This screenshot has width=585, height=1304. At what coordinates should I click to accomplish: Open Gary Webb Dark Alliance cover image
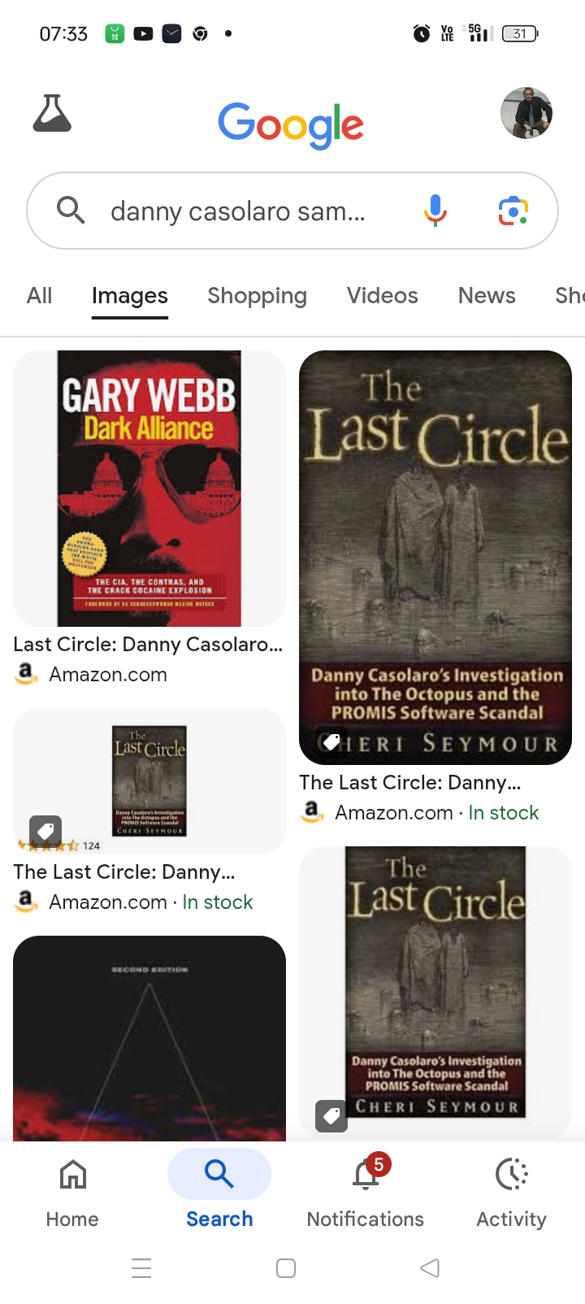pyautogui.click(x=149, y=489)
